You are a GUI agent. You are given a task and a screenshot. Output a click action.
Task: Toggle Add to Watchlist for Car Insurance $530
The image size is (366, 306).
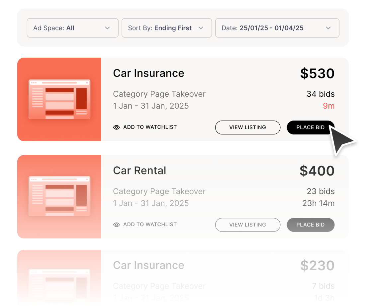150,127
